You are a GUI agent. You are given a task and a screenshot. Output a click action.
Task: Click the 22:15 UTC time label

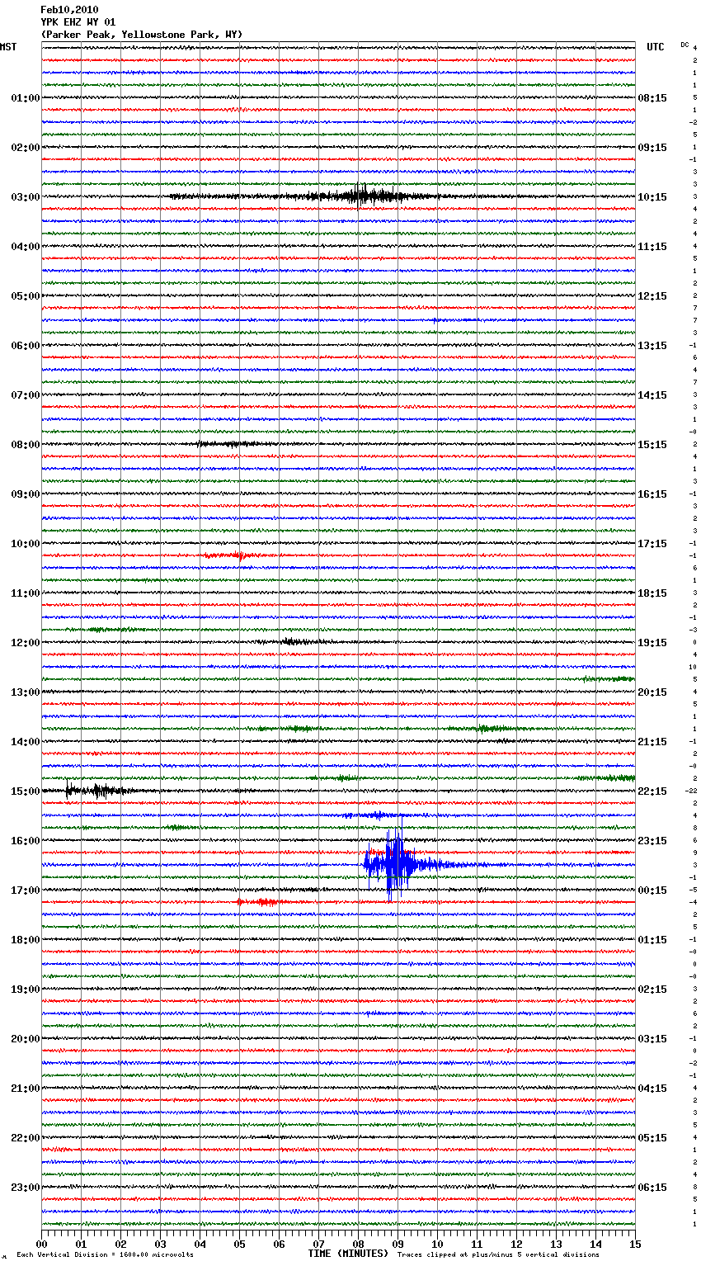point(652,791)
